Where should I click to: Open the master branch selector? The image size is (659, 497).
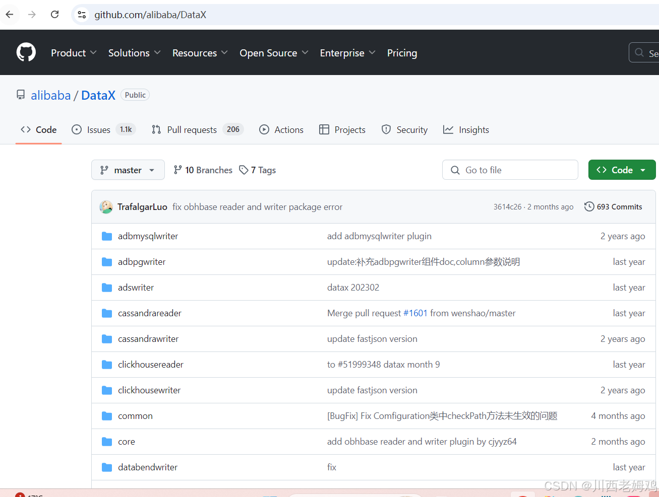click(128, 170)
